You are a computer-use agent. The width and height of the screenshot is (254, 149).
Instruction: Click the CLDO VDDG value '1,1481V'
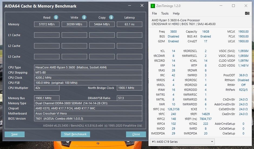(x=243, y=65)
